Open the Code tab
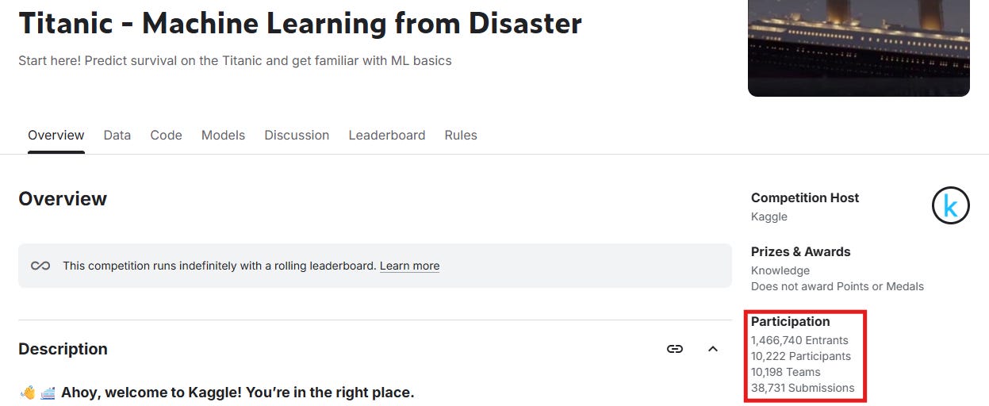 [x=167, y=135]
